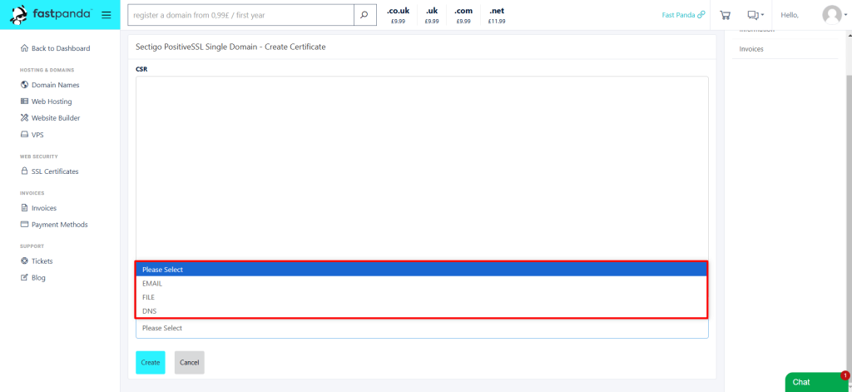852x392 pixels.
Task: Click the VPS drive icon
Action: tap(24, 134)
